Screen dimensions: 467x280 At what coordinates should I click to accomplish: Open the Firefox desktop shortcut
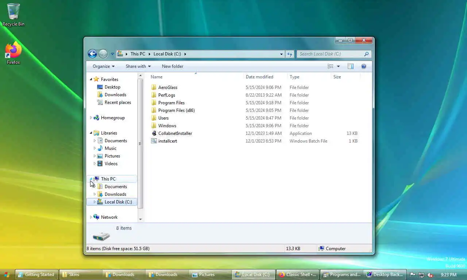(13, 53)
